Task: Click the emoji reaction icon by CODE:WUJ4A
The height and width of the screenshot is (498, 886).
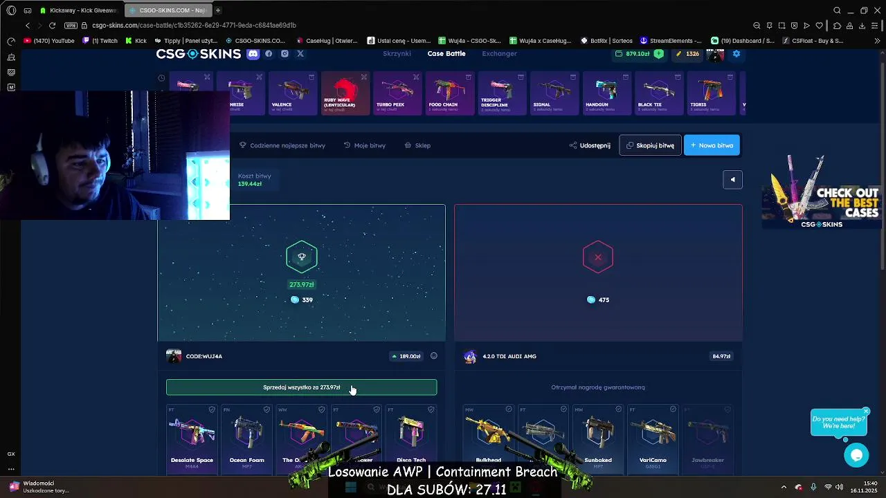Action: click(x=434, y=356)
